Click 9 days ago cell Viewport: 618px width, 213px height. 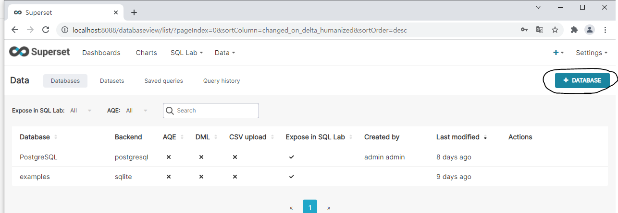(x=454, y=177)
